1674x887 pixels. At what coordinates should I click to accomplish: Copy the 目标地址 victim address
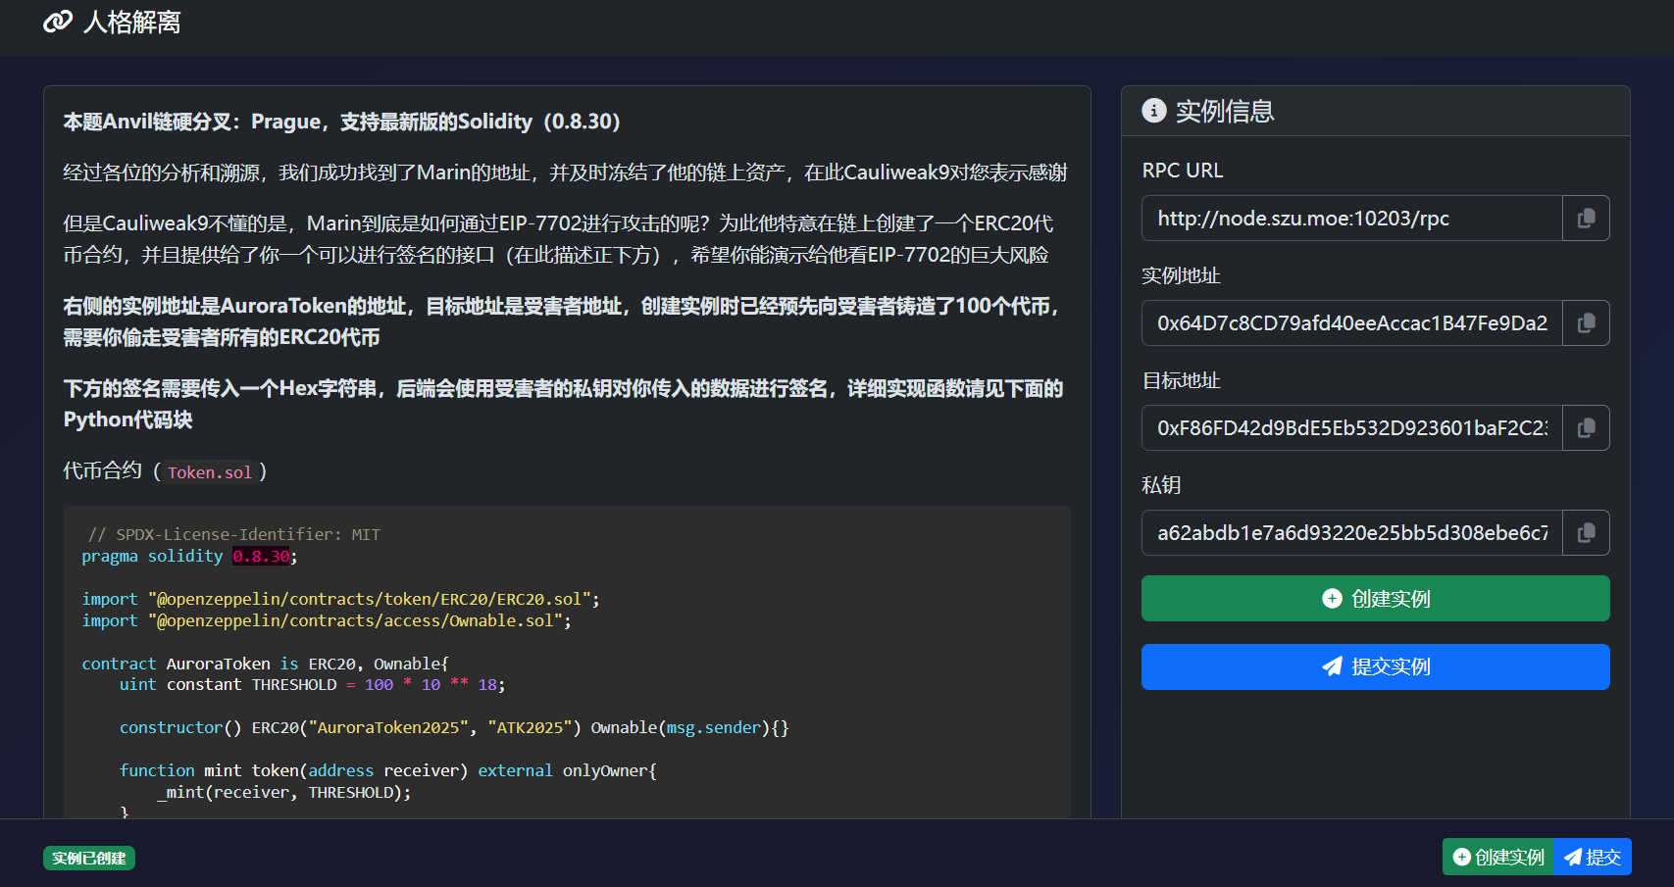click(x=1585, y=428)
